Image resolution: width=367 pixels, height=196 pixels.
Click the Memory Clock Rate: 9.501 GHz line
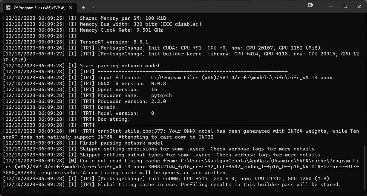[121, 30]
